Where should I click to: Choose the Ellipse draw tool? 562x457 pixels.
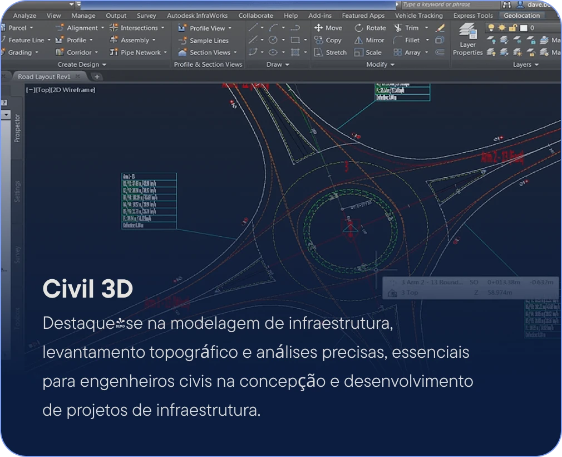[x=273, y=52]
